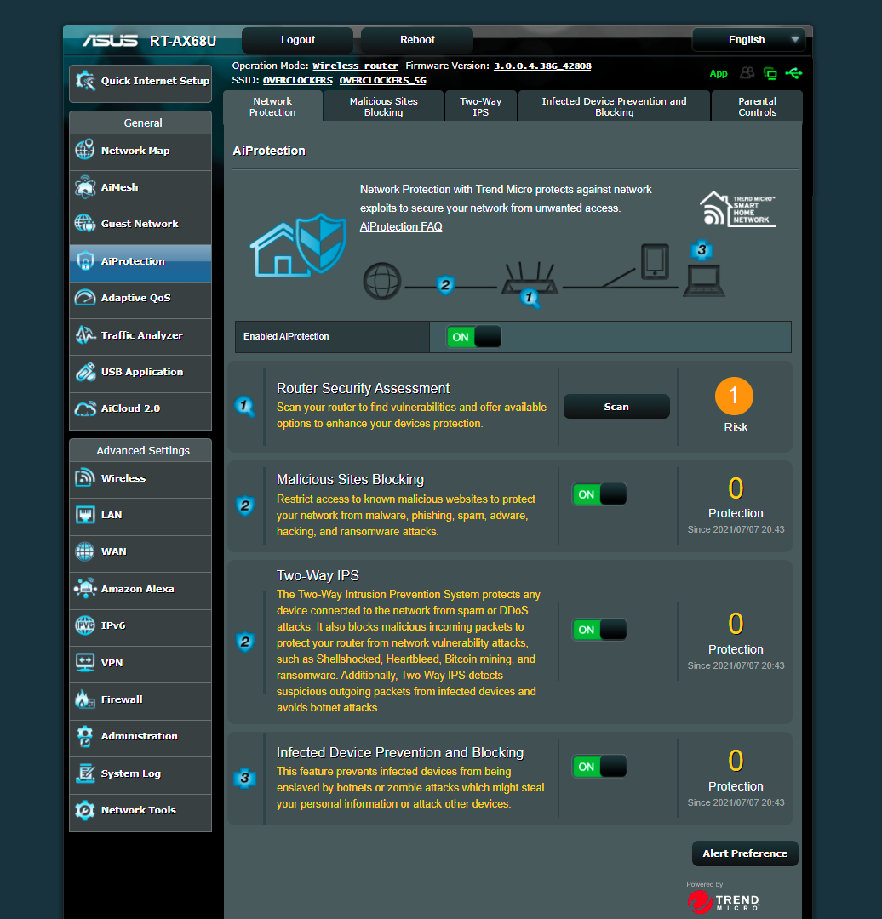Open Infected Device Prevention and Blocking tab
The height and width of the screenshot is (919, 882).
pos(614,106)
